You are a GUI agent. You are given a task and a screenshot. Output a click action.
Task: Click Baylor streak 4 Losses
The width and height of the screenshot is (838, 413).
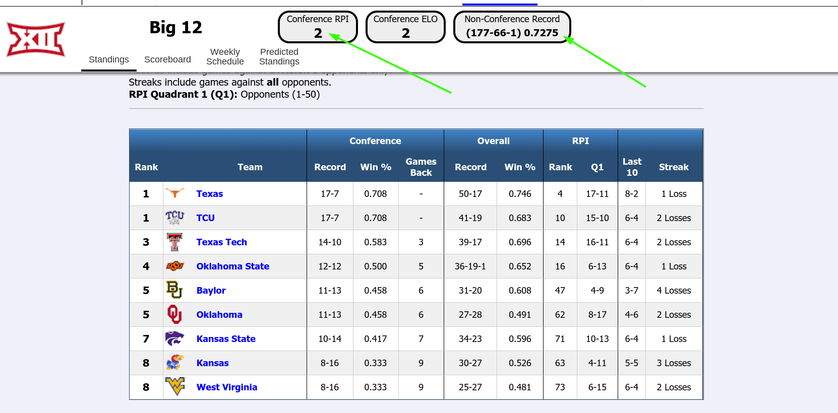click(x=674, y=291)
